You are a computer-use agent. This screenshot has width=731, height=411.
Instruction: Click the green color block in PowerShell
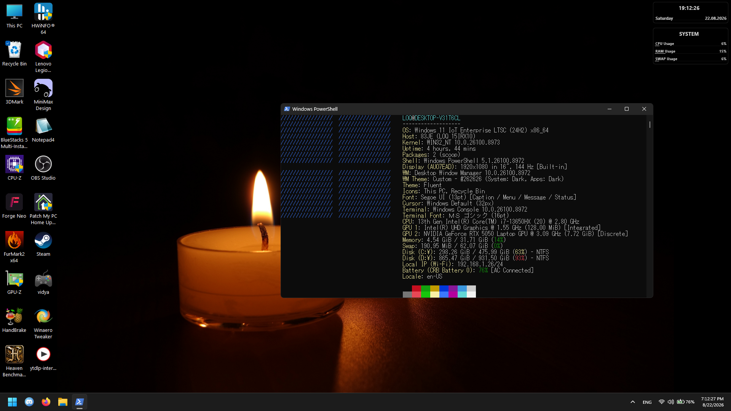[425, 288]
